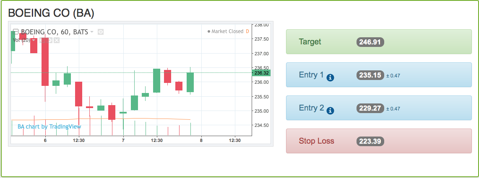479x178 pixels.
Task: Click the current price label 236.32
Action: point(261,73)
